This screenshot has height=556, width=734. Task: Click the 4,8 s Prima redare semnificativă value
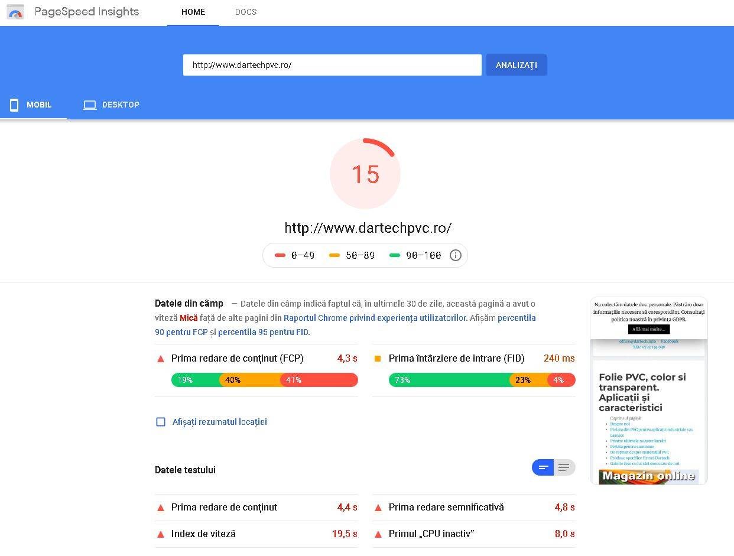click(x=565, y=507)
